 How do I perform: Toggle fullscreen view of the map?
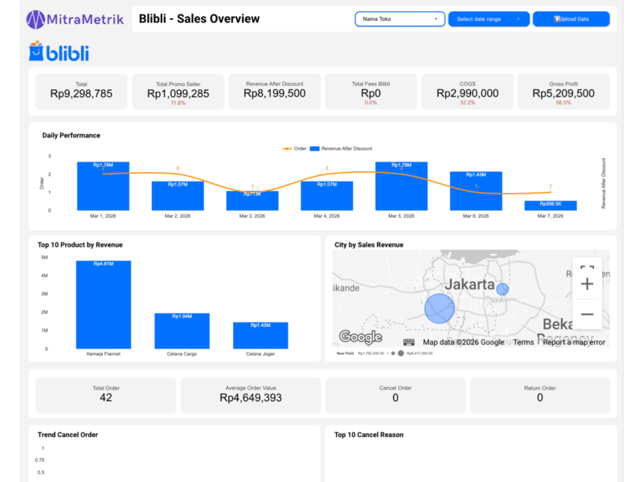click(587, 268)
